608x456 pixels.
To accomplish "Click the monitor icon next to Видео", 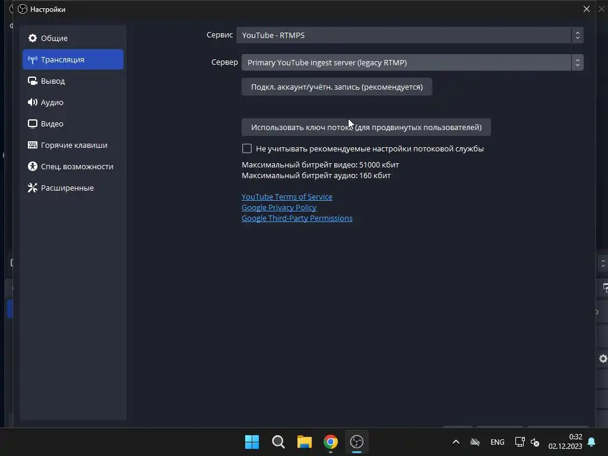I will point(33,123).
